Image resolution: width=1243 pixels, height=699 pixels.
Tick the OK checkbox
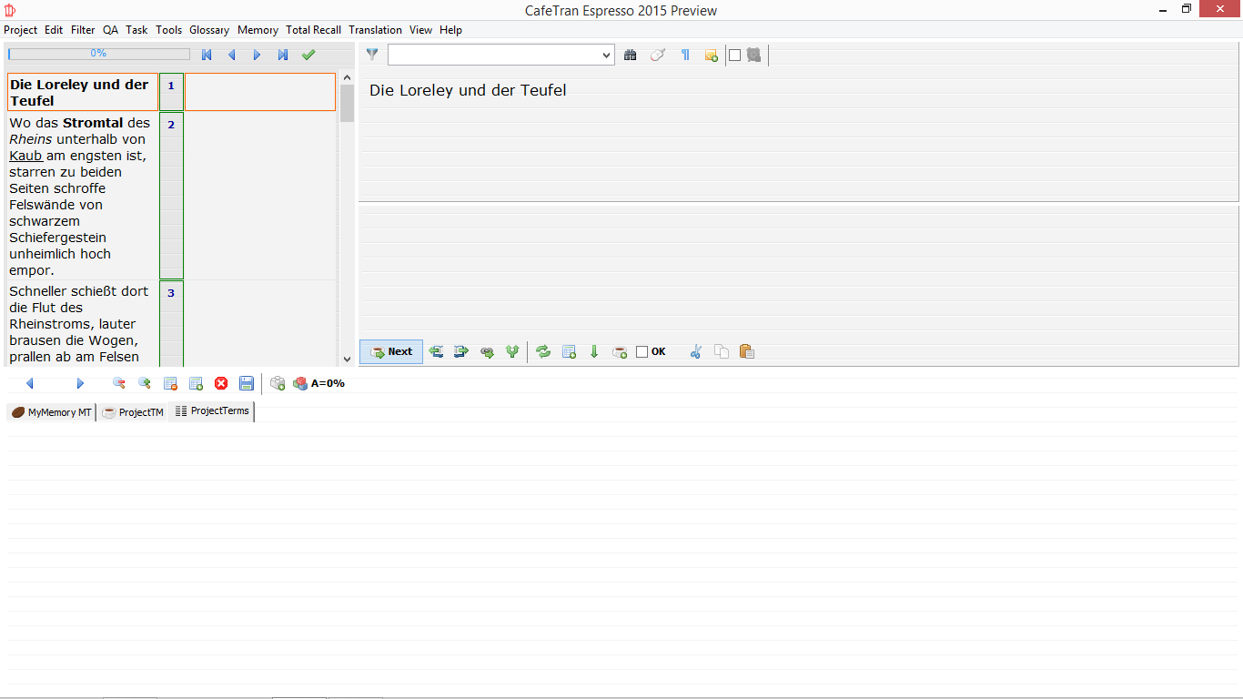(x=642, y=351)
